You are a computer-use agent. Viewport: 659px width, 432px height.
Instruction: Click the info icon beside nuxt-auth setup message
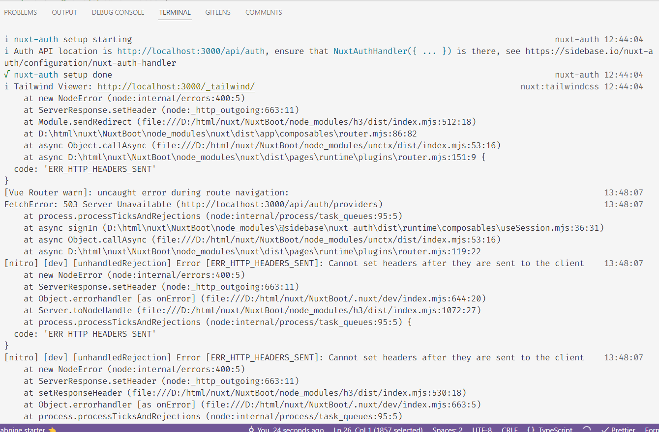click(5, 39)
